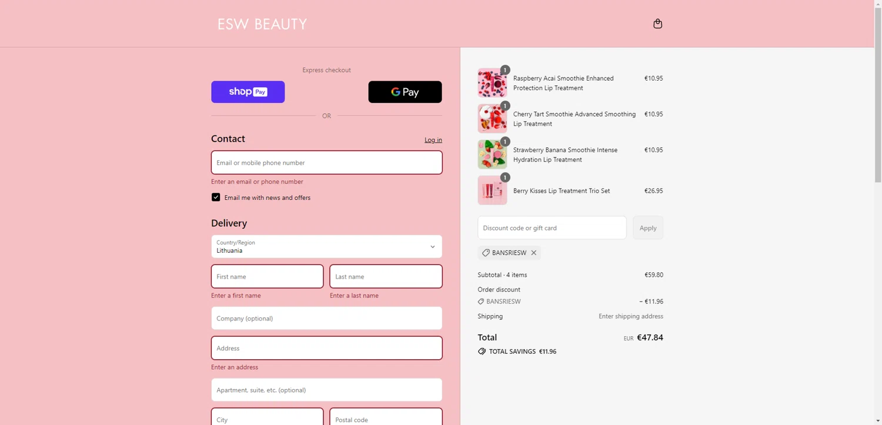Click the City input field

pyautogui.click(x=268, y=417)
